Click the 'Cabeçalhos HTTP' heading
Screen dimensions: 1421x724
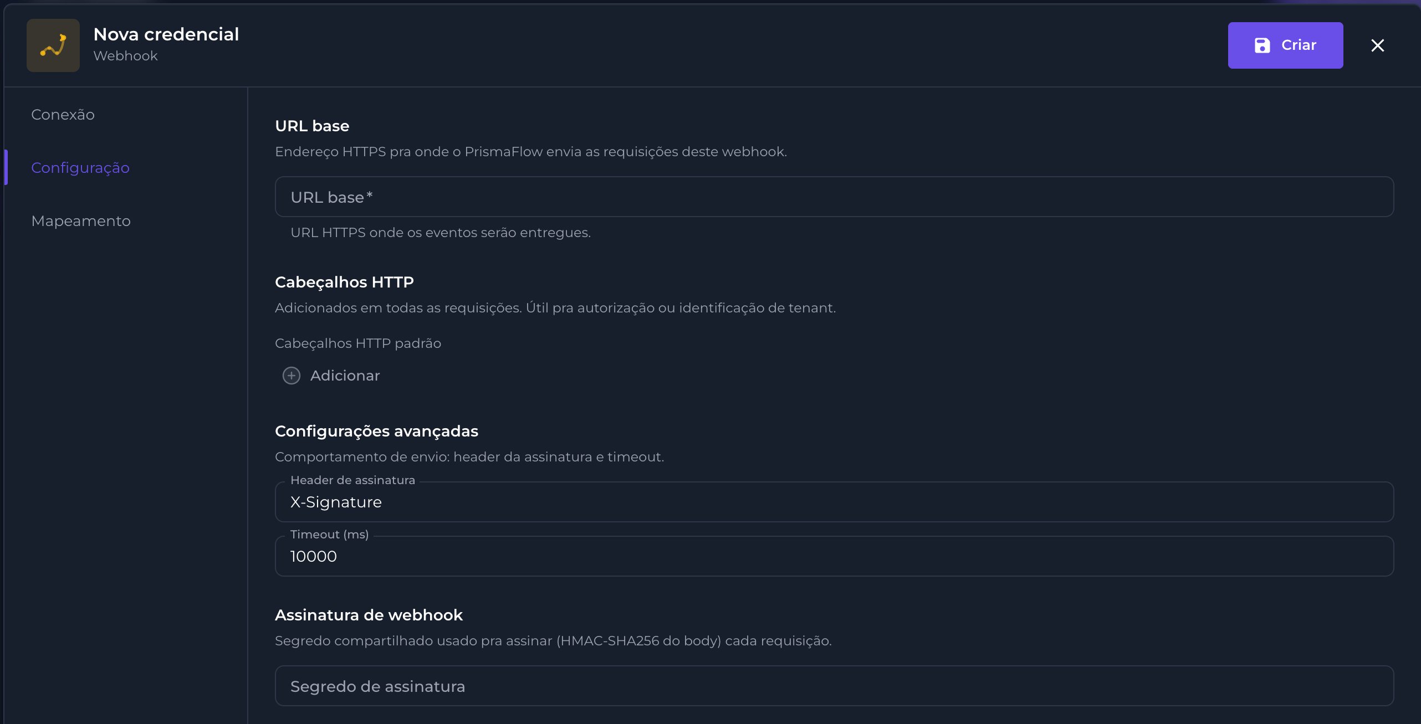tap(344, 282)
